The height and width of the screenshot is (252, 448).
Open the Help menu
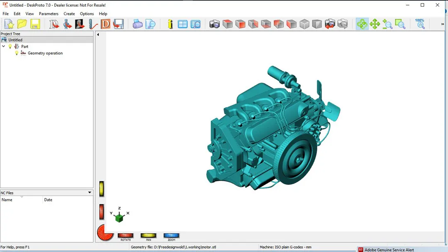coord(103,14)
